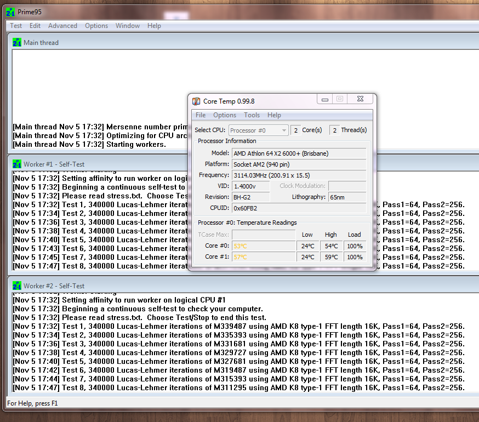Click the Main thread window title bar

244,43
